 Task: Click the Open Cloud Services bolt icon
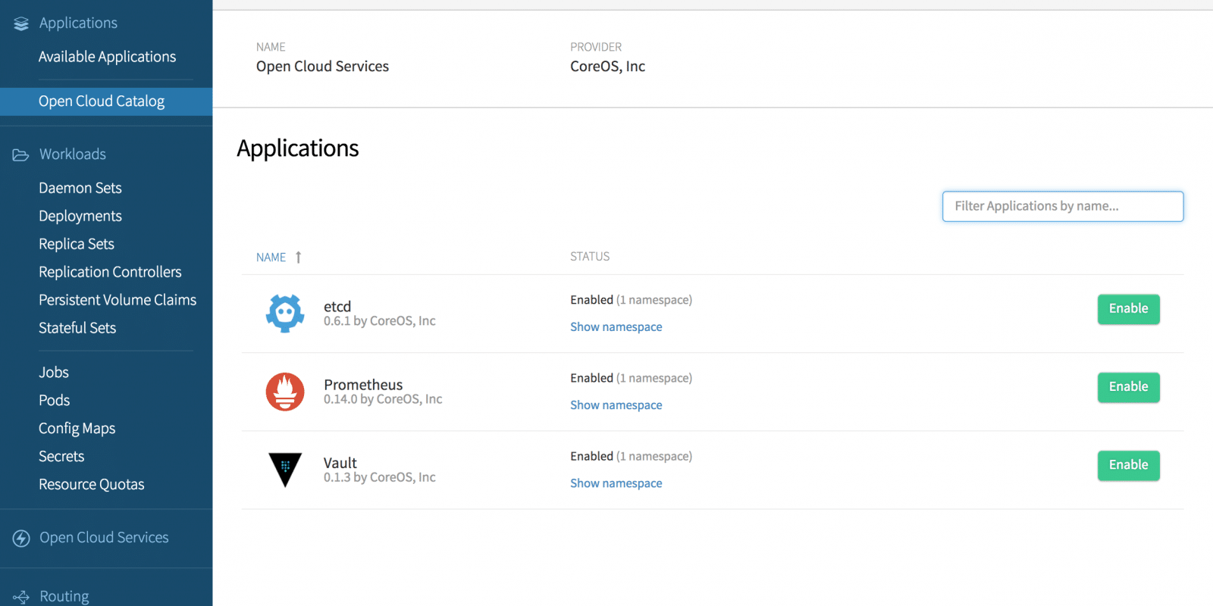click(x=21, y=538)
